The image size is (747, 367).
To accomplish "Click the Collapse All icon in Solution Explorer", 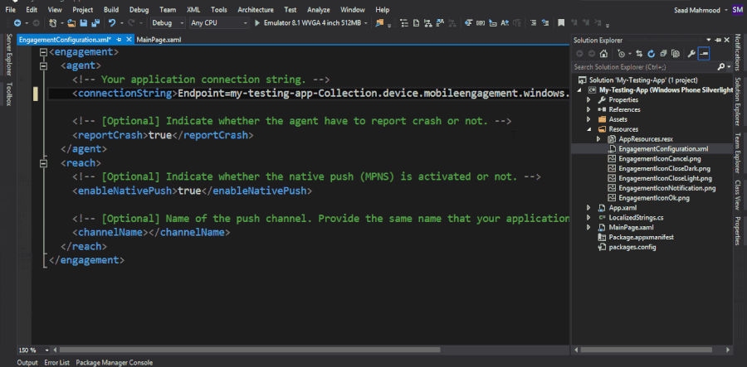I will (663, 54).
